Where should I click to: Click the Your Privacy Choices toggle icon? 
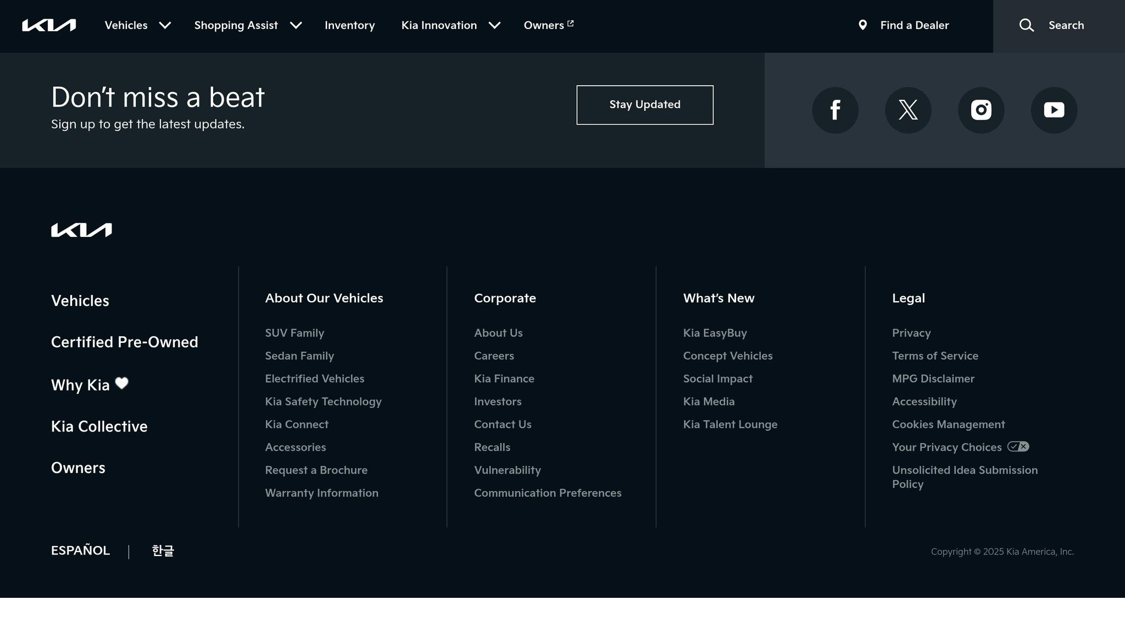[1018, 447]
